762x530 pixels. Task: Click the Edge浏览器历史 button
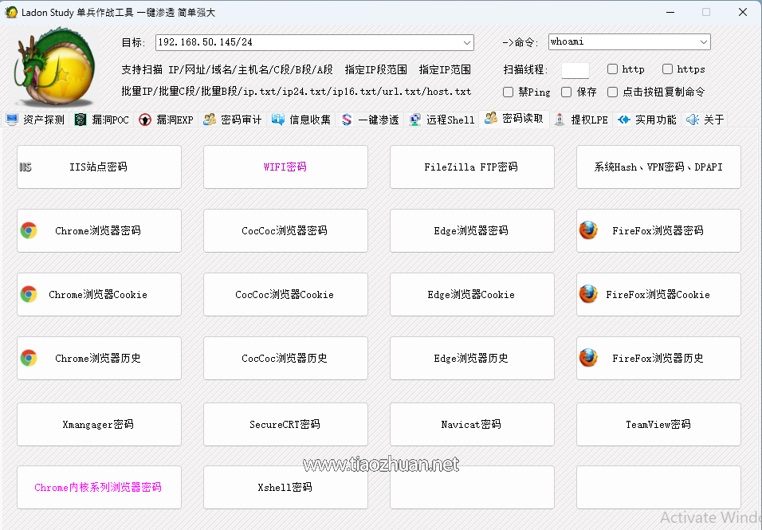(472, 358)
